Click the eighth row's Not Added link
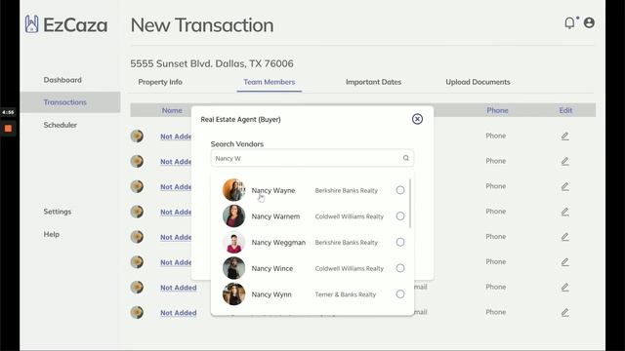Image resolution: width=625 pixels, height=351 pixels. coord(178,313)
